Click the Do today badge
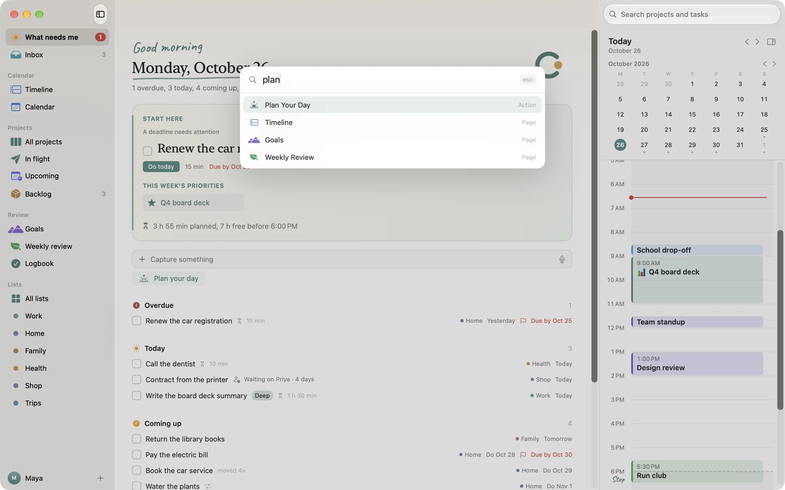 161,167
